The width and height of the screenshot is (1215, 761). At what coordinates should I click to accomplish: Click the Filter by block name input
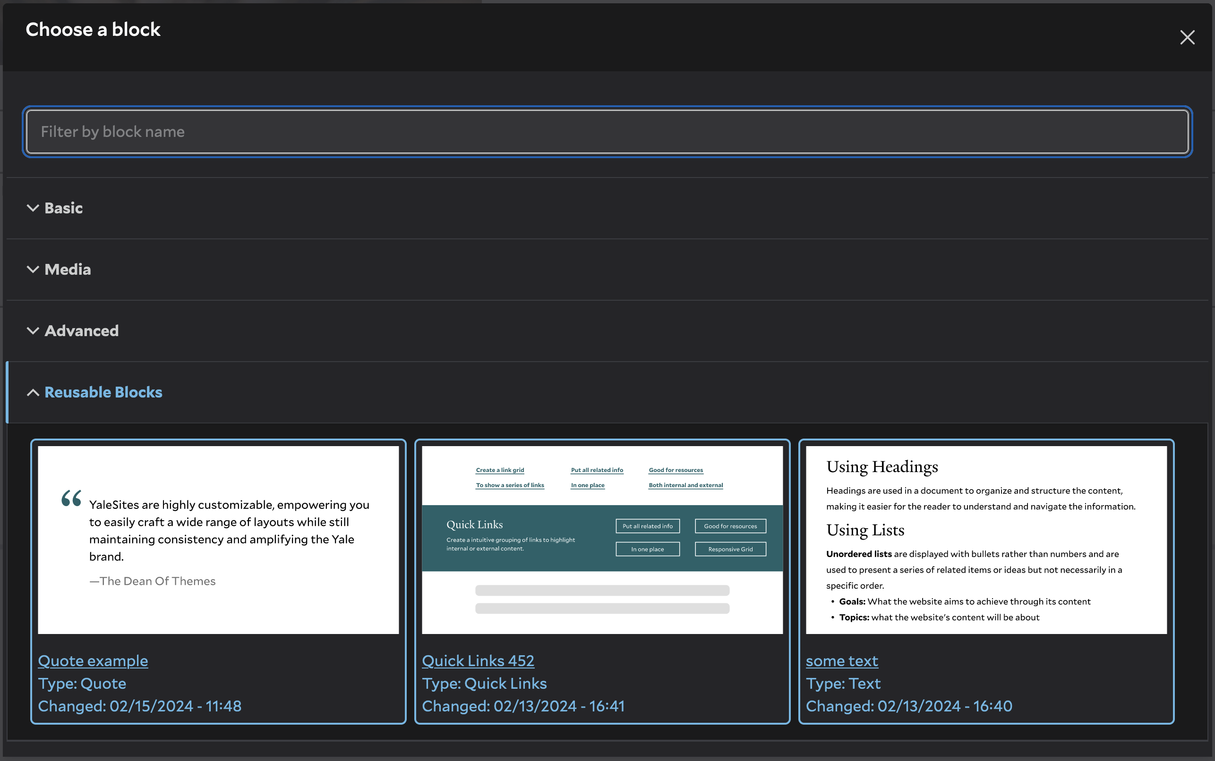point(607,132)
